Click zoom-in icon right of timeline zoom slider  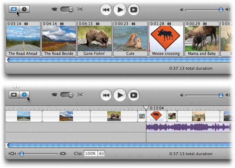pyautogui.click(x=63, y=154)
